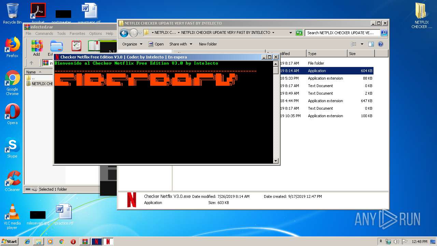Image resolution: width=437 pixels, height=246 pixels.
Task: Select the waysmaps.rtf desktop file
Action: (x=89, y=13)
